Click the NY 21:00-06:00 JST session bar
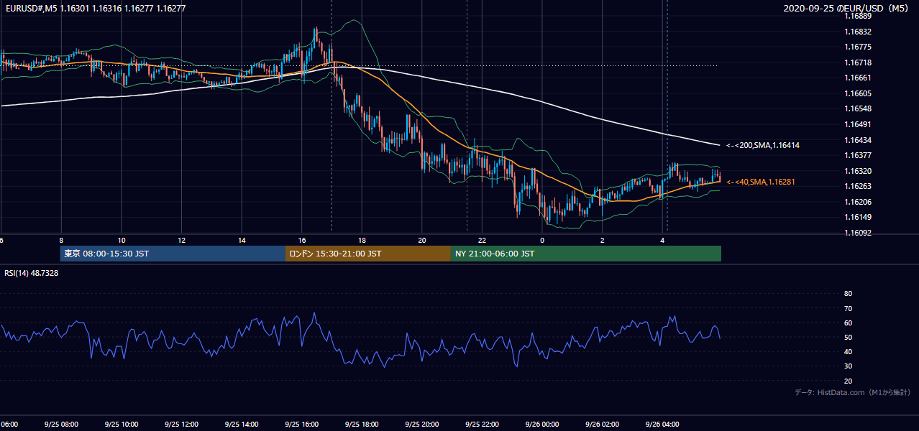 point(586,254)
